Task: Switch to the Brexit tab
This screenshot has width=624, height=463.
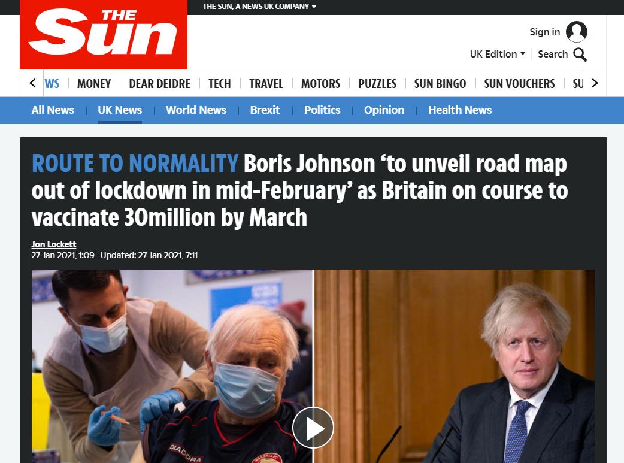Action: point(265,110)
